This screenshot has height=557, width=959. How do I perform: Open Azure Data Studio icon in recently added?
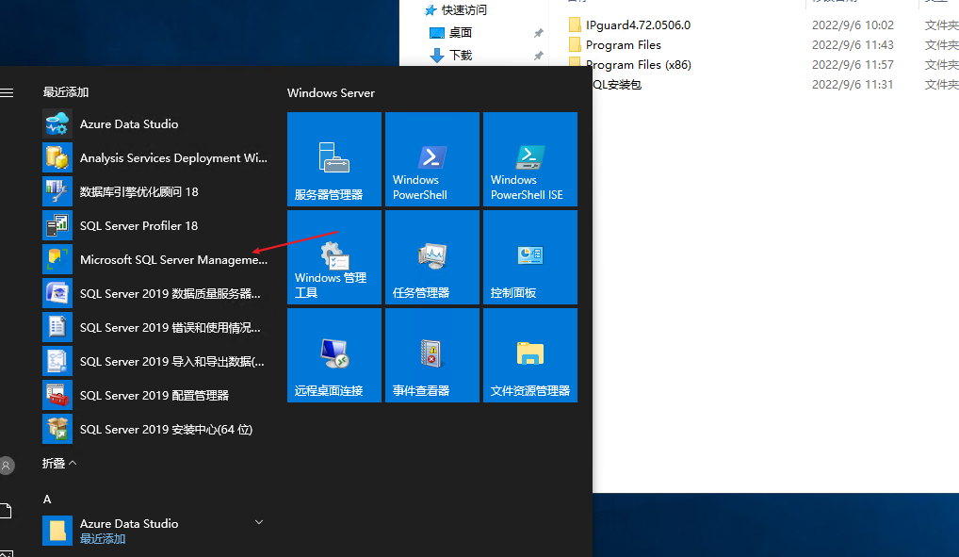coord(57,123)
